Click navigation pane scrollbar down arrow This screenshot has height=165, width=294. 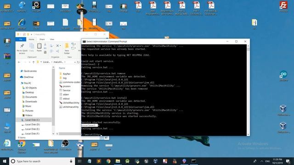point(53,133)
